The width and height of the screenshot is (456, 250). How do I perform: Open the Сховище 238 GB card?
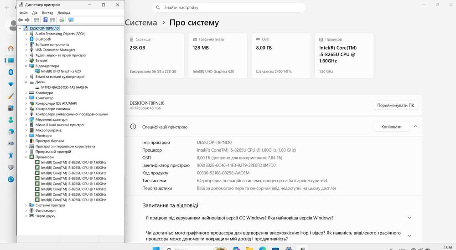(x=155, y=56)
